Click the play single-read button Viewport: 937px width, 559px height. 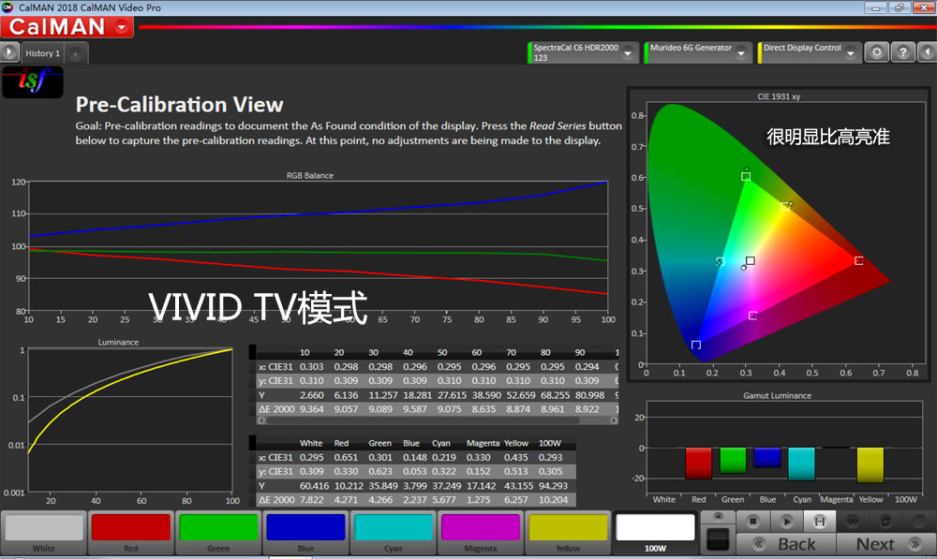pyautogui.click(x=786, y=522)
